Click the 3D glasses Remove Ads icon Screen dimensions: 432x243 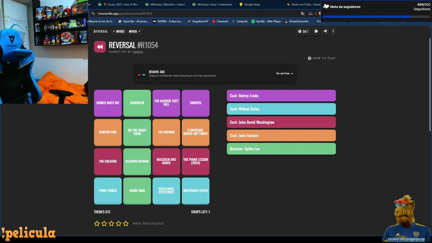(x=141, y=74)
